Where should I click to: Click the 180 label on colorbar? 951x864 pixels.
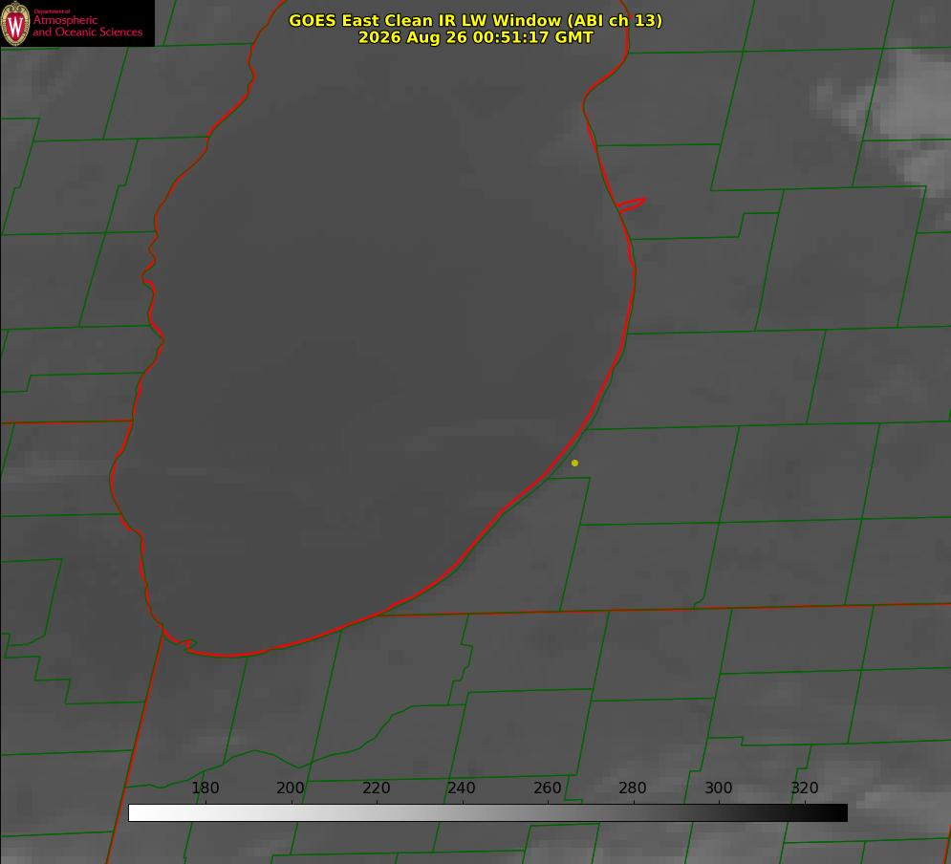pyautogui.click(x=205, y=788)
